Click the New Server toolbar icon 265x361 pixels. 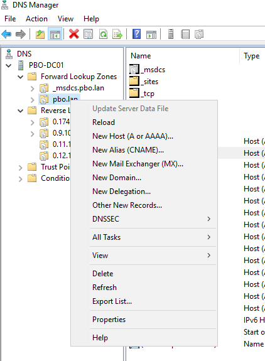[x=171, y=34]
